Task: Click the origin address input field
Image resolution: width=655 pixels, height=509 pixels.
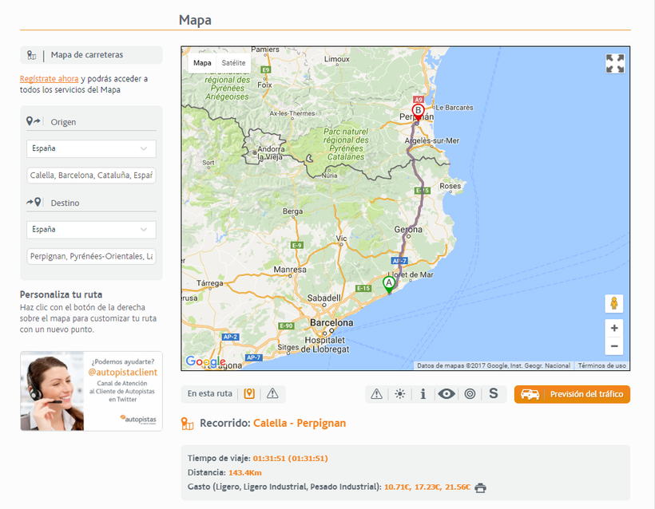Action: [91, 175]
